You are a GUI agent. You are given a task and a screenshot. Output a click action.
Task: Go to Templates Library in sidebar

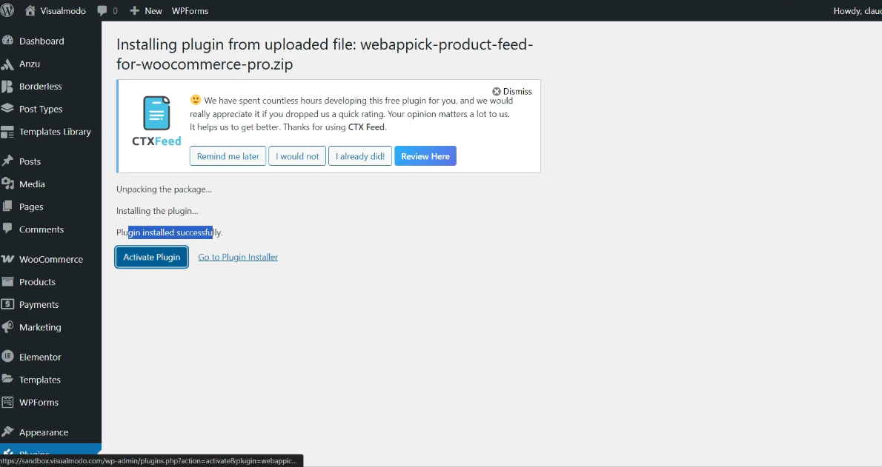coord(55,132)
